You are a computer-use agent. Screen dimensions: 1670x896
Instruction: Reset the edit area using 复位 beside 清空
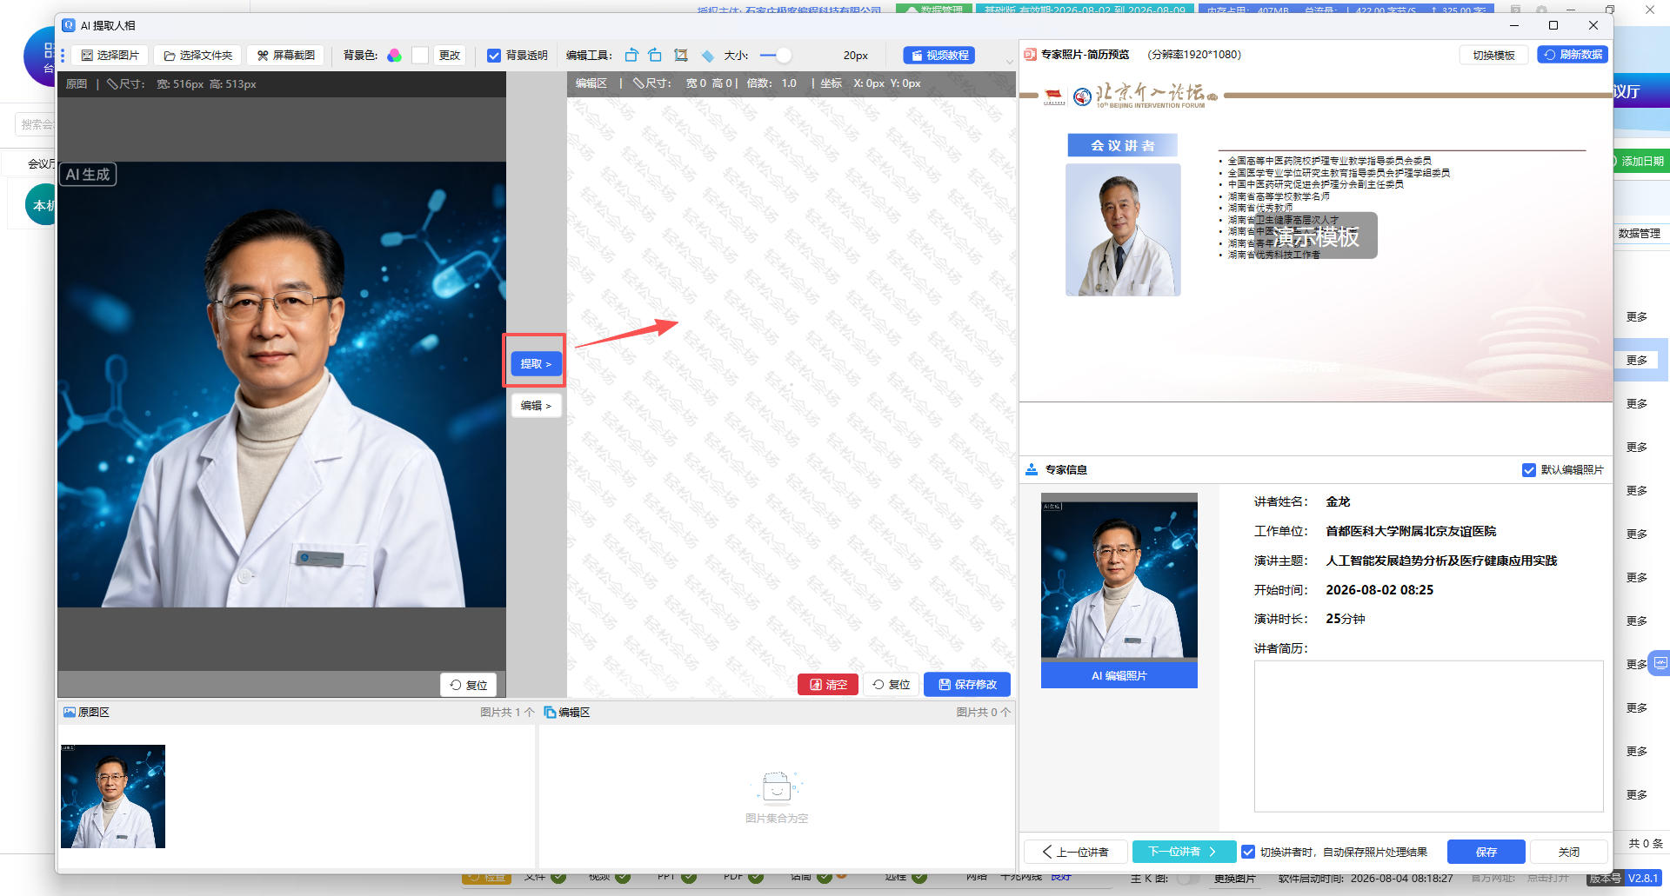(891, 685)
